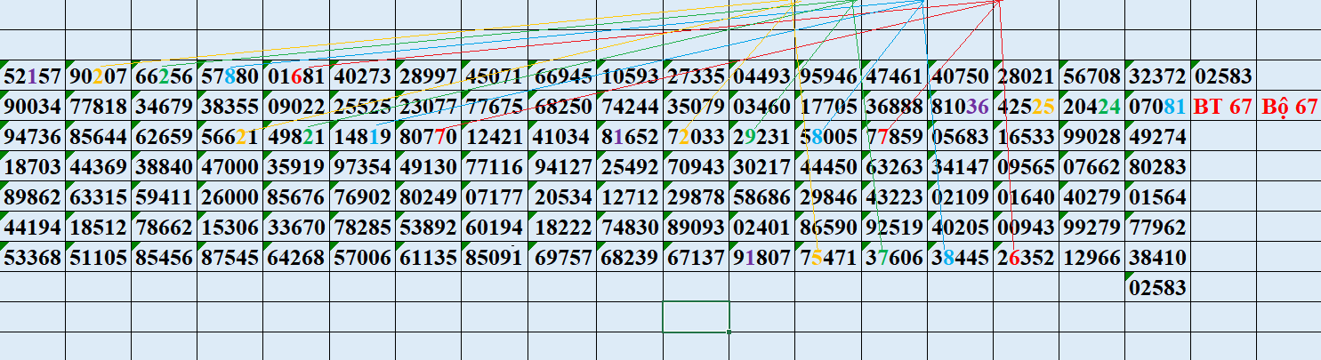The width and height of the screenshot is (1321, 360).
Task: Click cell 81036 with purple digits
Action: click(x=960, y=108)
